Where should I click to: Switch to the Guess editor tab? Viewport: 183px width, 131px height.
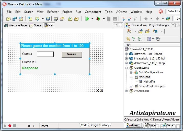tap(35, 25)
